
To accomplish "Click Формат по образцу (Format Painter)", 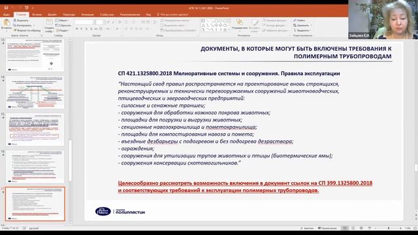I will pos(27,31).
